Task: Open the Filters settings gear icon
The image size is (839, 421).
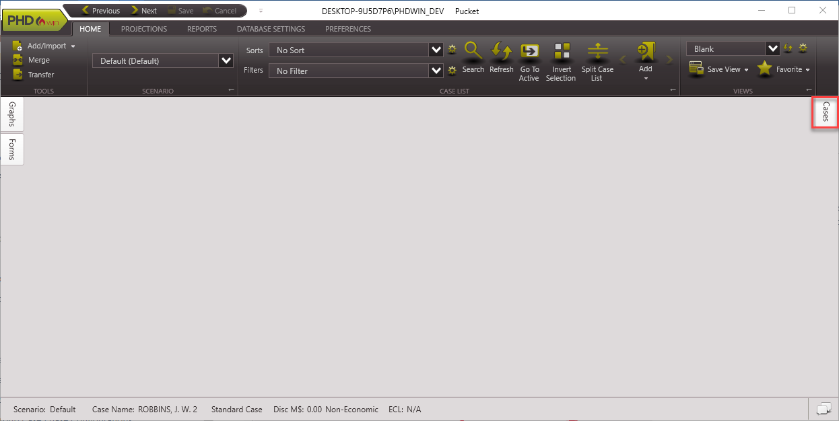Action: tap(452, 71)
